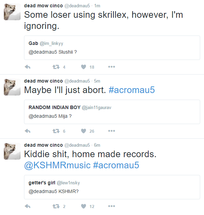The width and height of the screenshot is (204, 215).
Task: Retweet the KSHMRmusic tweet
Action: (x=56, y=206)
